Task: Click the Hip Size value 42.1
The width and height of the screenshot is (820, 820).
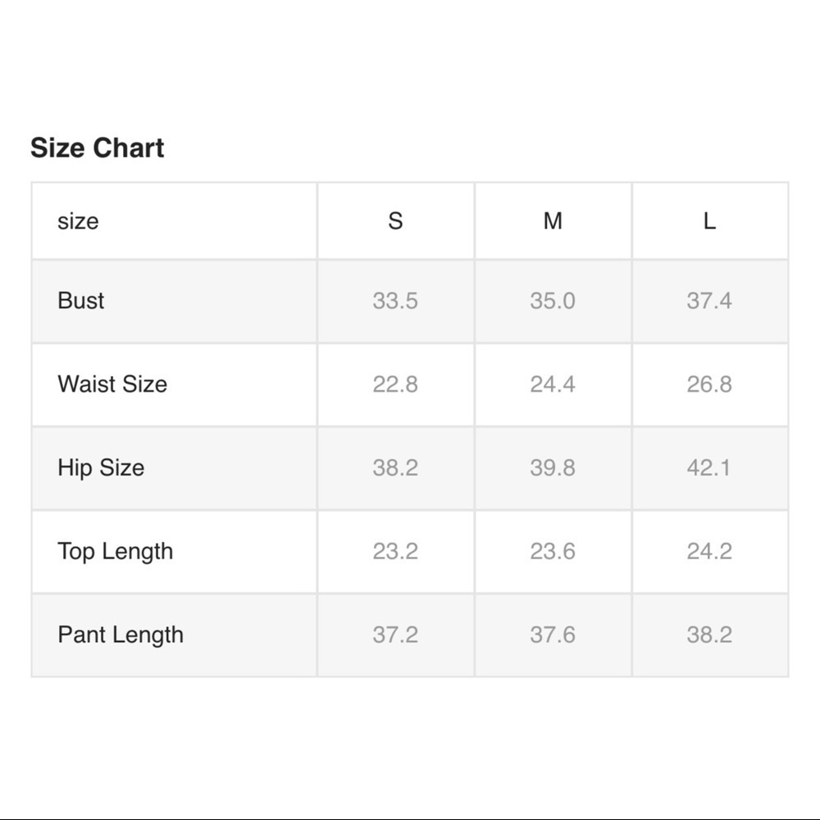Action: click(709, 467)
